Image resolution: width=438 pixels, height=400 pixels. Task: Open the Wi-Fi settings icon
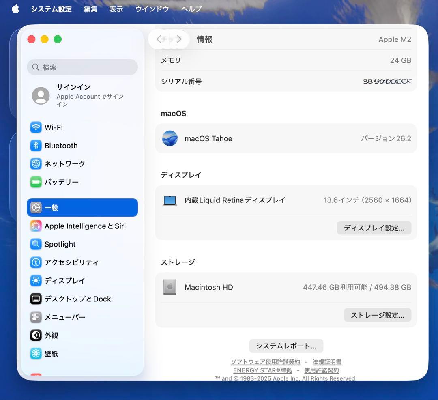tap(36, 127)
